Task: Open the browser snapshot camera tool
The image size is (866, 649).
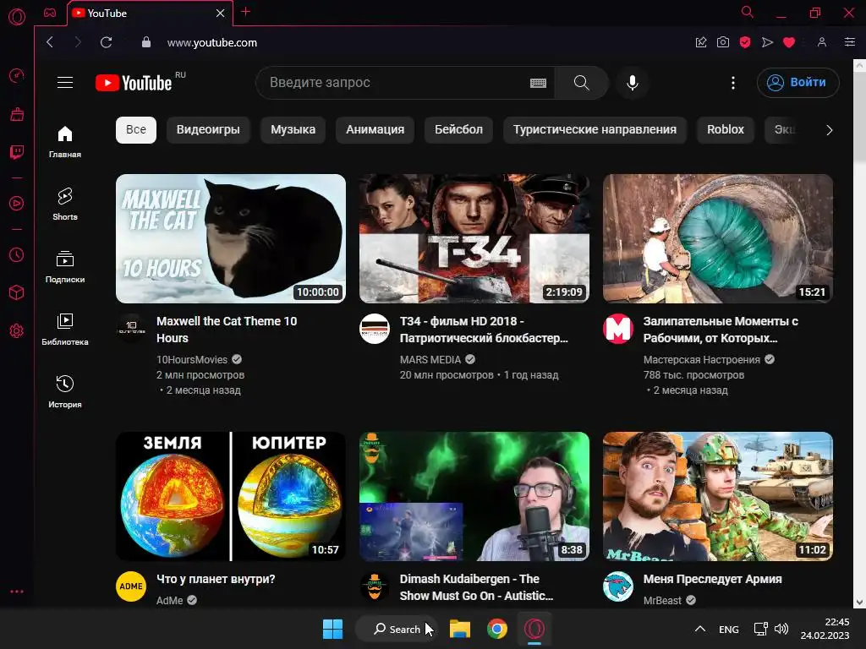Action: click(722, 42)
